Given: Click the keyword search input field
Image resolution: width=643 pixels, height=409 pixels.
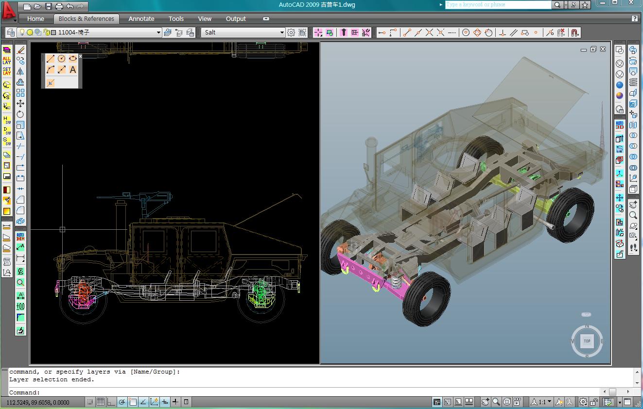Looking at the screenshot, I should tap(498, 5).
